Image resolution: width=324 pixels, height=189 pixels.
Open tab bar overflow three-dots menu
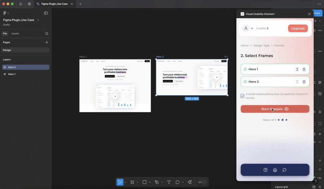[x=319, y=4]
